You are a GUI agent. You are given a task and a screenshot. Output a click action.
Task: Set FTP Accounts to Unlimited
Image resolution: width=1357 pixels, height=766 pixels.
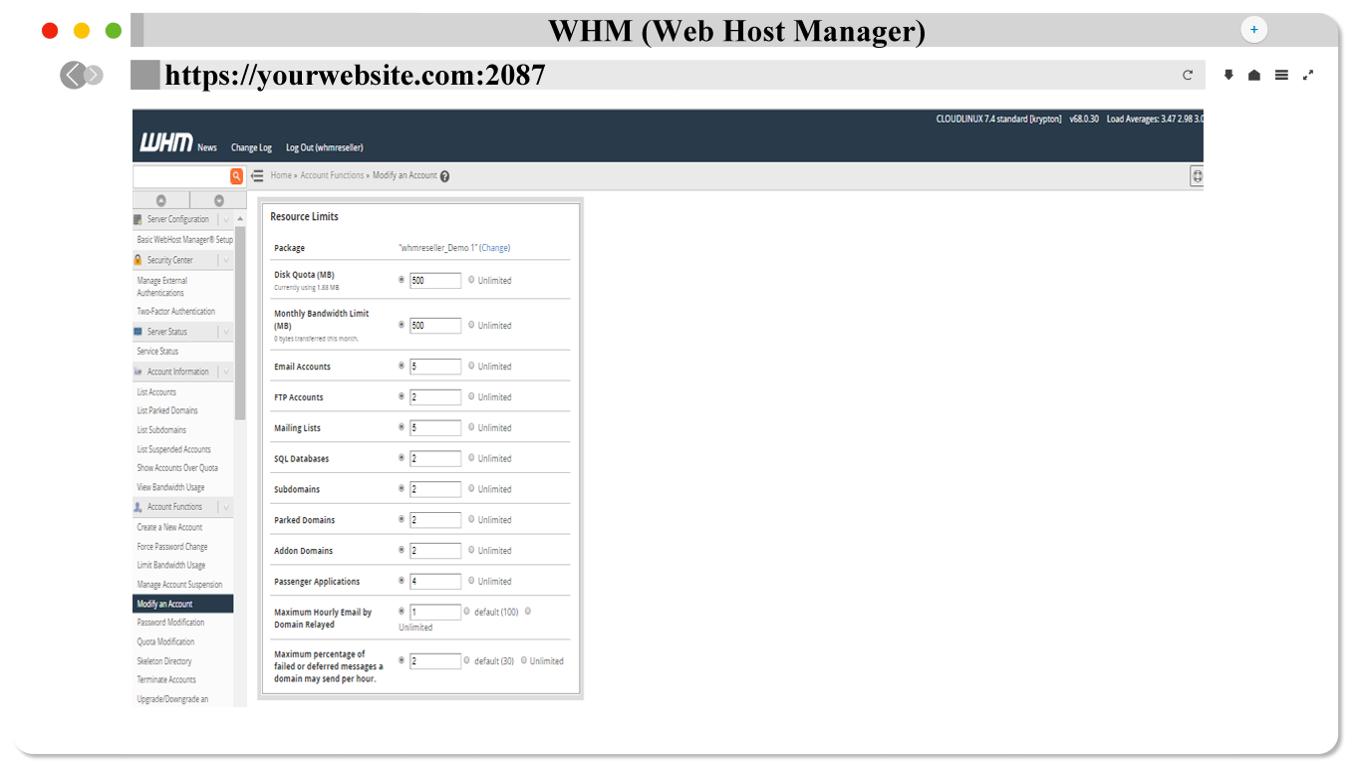471,396
